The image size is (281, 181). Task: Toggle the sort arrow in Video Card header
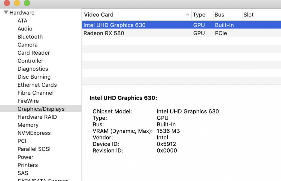point(187,15)
